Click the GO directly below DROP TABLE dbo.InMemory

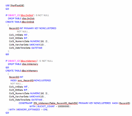tap(7, 68)
